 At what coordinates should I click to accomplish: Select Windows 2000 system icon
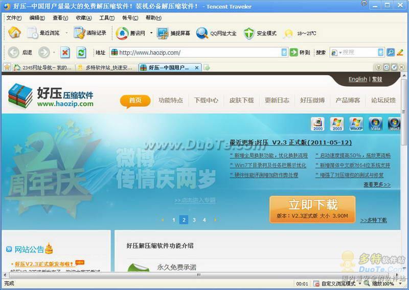click(x=317, y=123)
